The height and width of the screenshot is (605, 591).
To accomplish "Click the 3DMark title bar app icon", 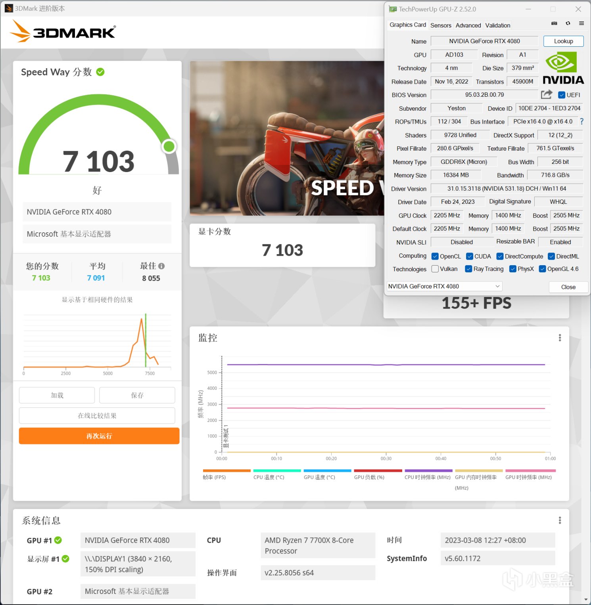I will coord(9,8).
